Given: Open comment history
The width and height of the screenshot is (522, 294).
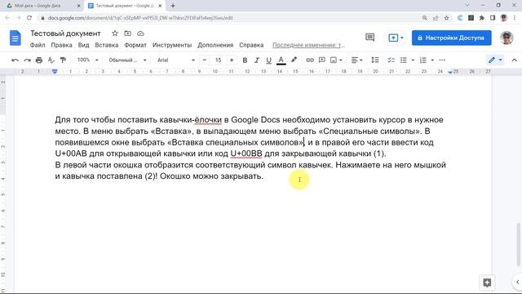Looking at the screenshot, I should 369,38.
